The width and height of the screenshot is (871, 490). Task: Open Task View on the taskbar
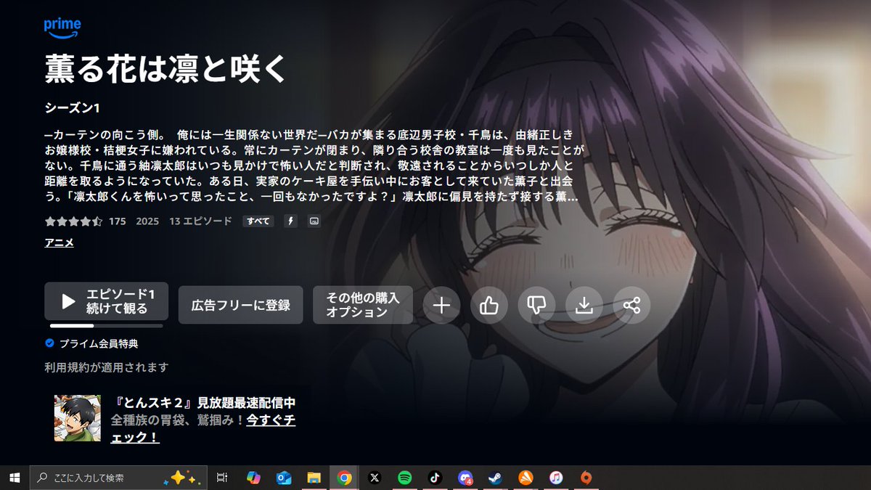[x=222, y=478]
